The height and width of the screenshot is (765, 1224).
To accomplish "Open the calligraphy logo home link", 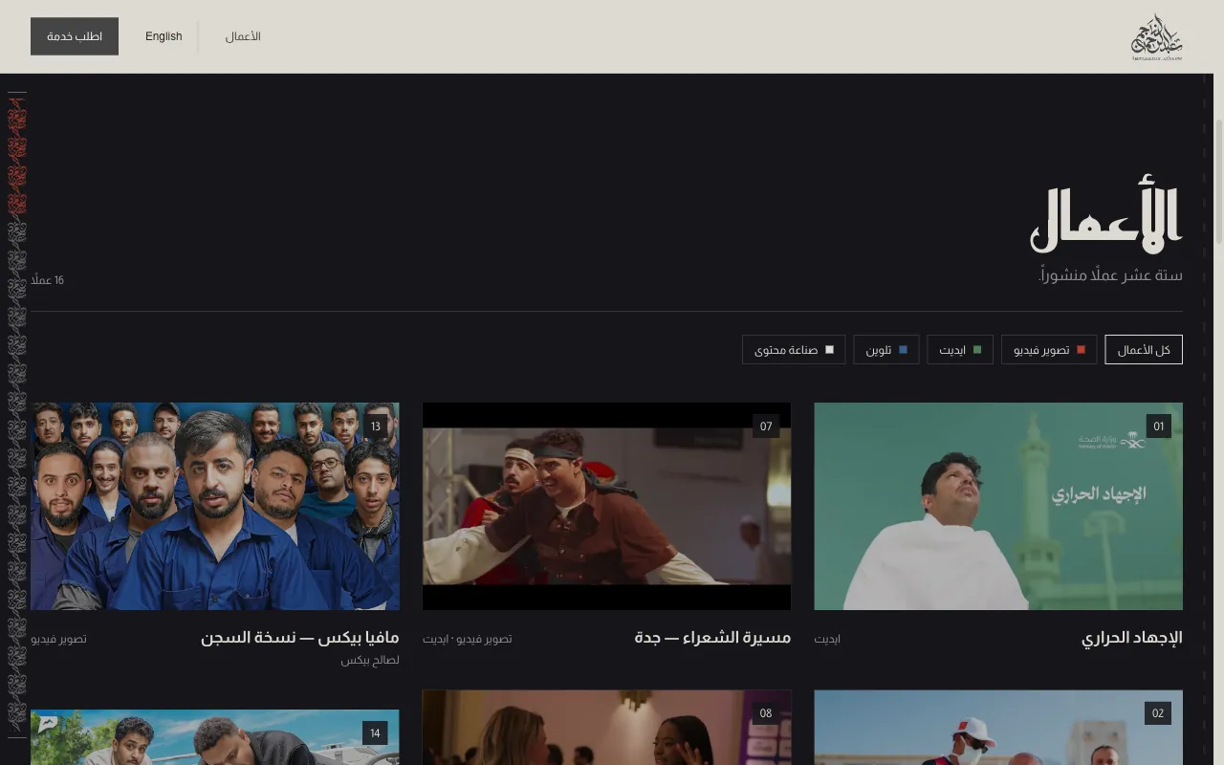I will point(1157,37).
